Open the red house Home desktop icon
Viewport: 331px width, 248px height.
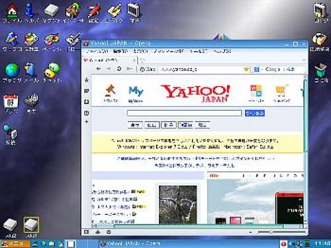(x=12, y=11)
